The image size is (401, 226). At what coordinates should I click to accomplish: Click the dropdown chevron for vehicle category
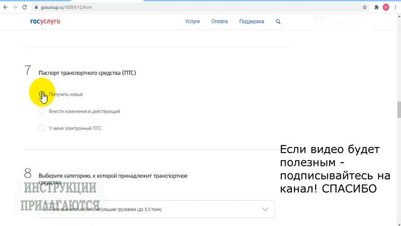point(265,209)
